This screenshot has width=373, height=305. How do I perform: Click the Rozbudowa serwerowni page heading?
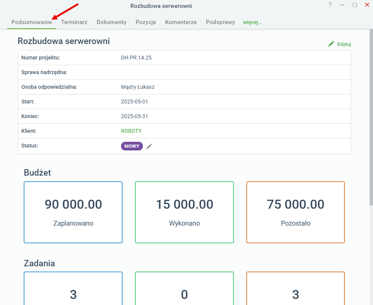coord(64,41)
